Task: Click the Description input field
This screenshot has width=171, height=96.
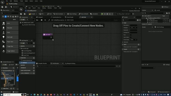Action: click(134, 25)
